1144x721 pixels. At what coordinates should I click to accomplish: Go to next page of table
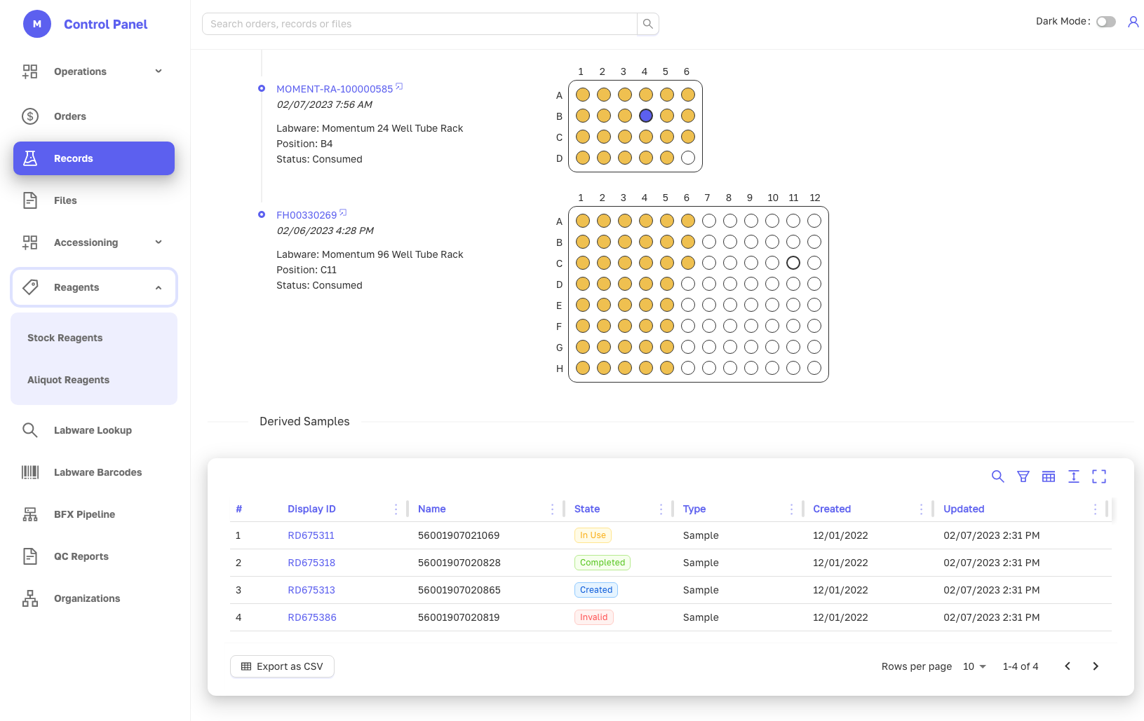(1096, 666)
